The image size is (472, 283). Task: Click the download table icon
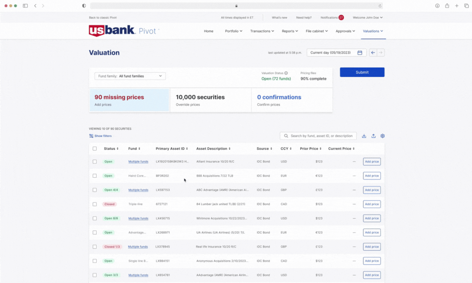(364, 136)
